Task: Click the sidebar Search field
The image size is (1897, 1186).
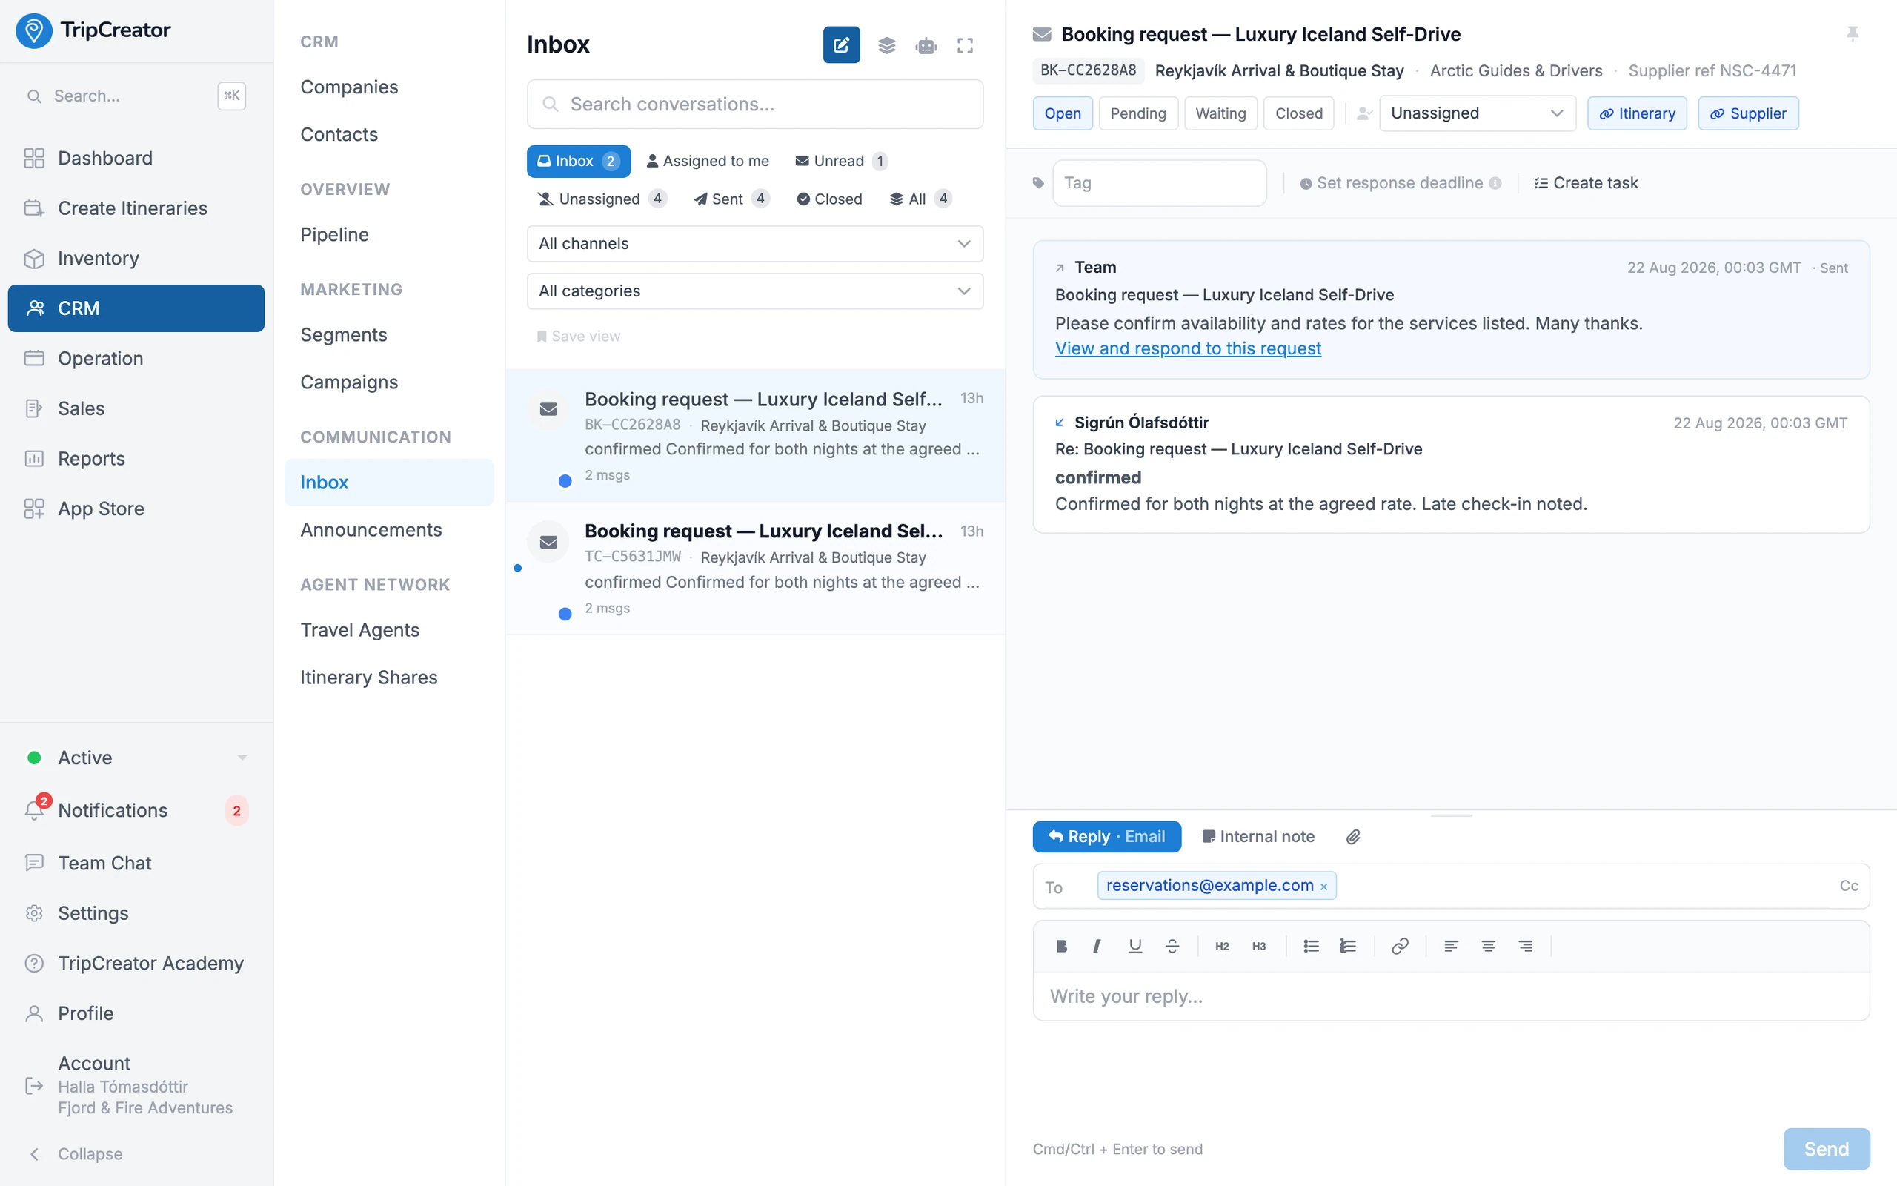Action: pos(136,96)
